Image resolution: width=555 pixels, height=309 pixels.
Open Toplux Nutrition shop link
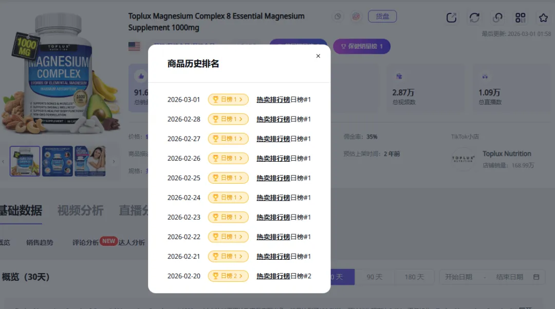pos(507,154)
